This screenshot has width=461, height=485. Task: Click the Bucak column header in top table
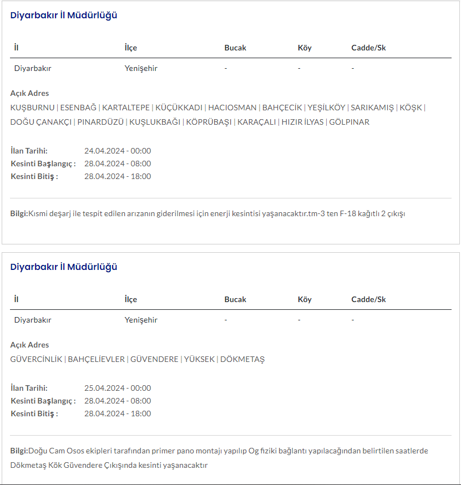click(x=235, y=48)
